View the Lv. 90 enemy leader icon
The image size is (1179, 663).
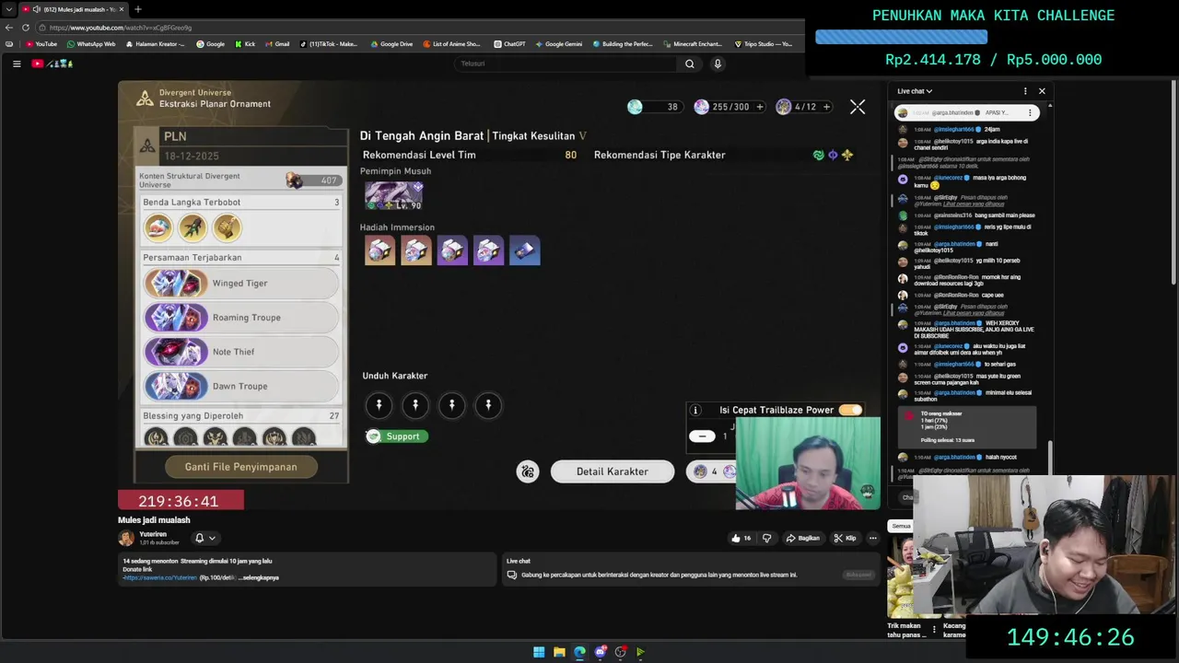click(393, 195)
